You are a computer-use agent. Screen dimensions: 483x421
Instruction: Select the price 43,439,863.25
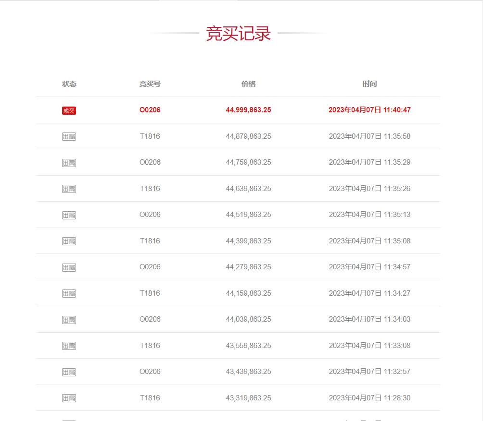pyautogui.click(x=248, y=372)
